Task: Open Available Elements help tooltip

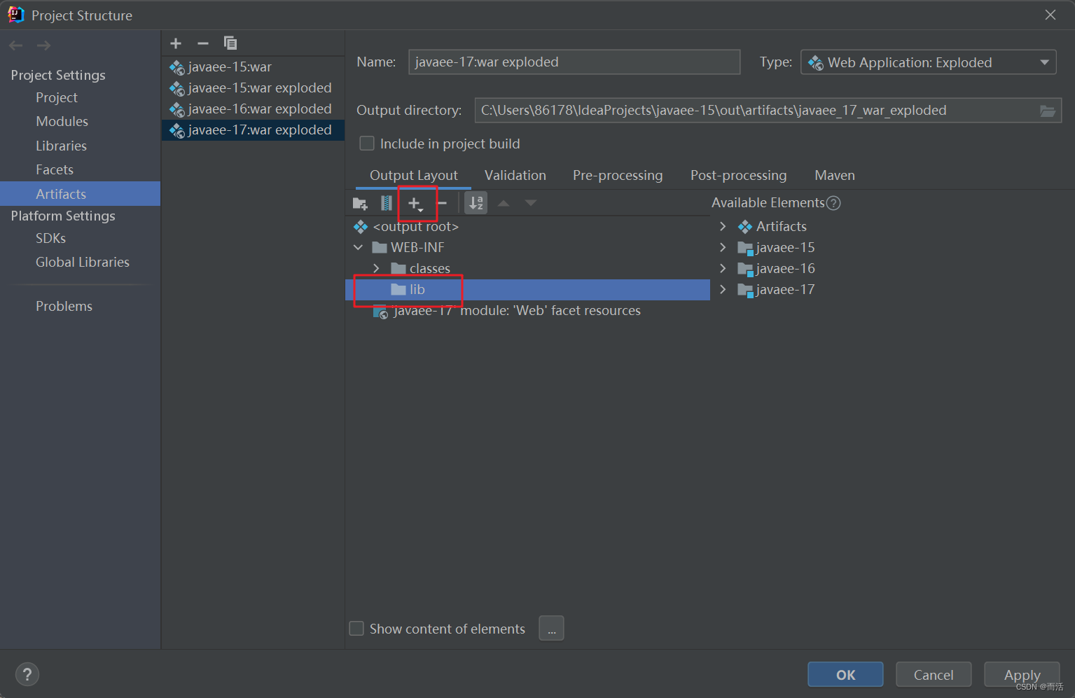Action: 833,203
